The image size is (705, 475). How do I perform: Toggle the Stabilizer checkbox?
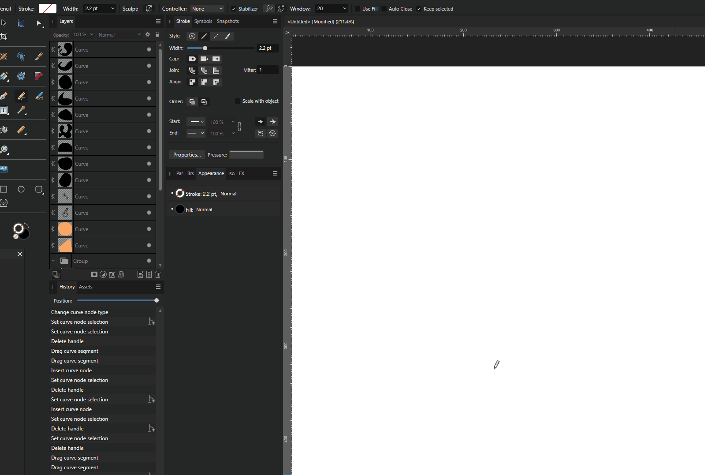click(234, 9)
